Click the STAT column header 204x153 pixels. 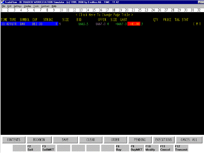point(185,20)
